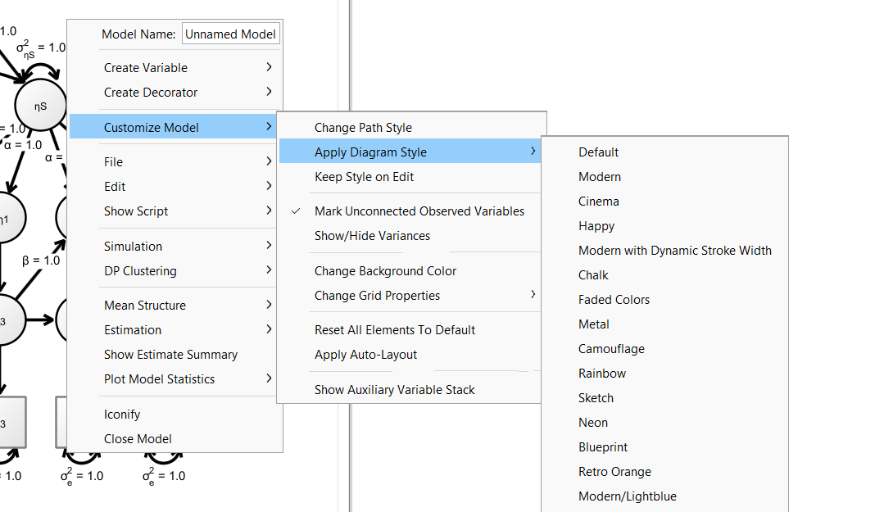Viewport: 875px width, 512px height.
Task: Enable Keep Style on Edit
Action: (364, 177)
